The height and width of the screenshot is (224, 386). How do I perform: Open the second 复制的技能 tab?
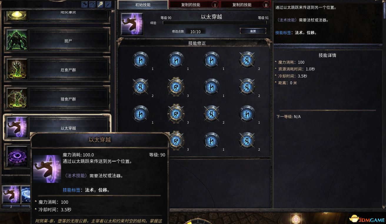click(x=245, y=5)
